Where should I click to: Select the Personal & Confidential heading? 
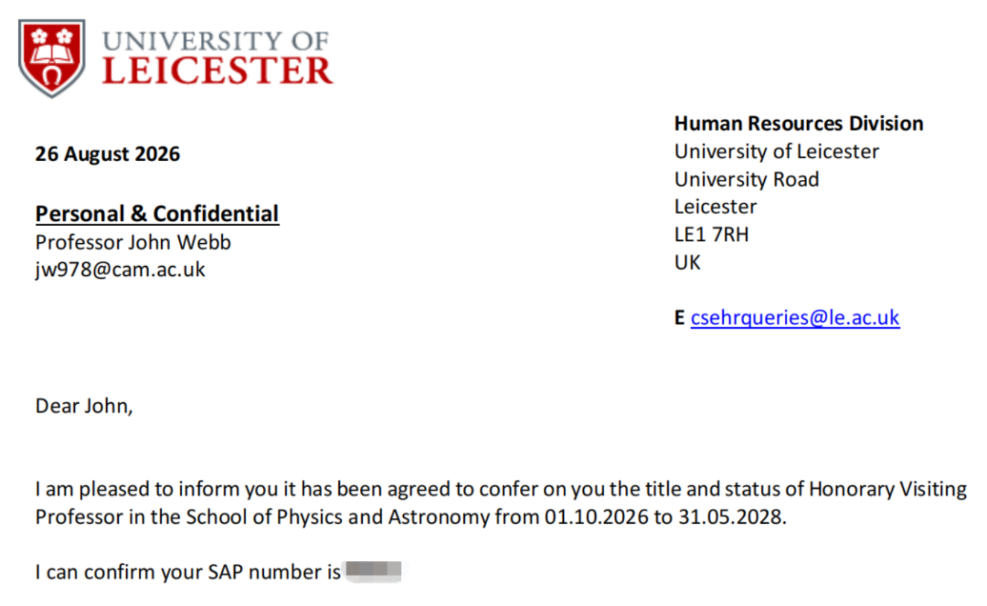157,214
